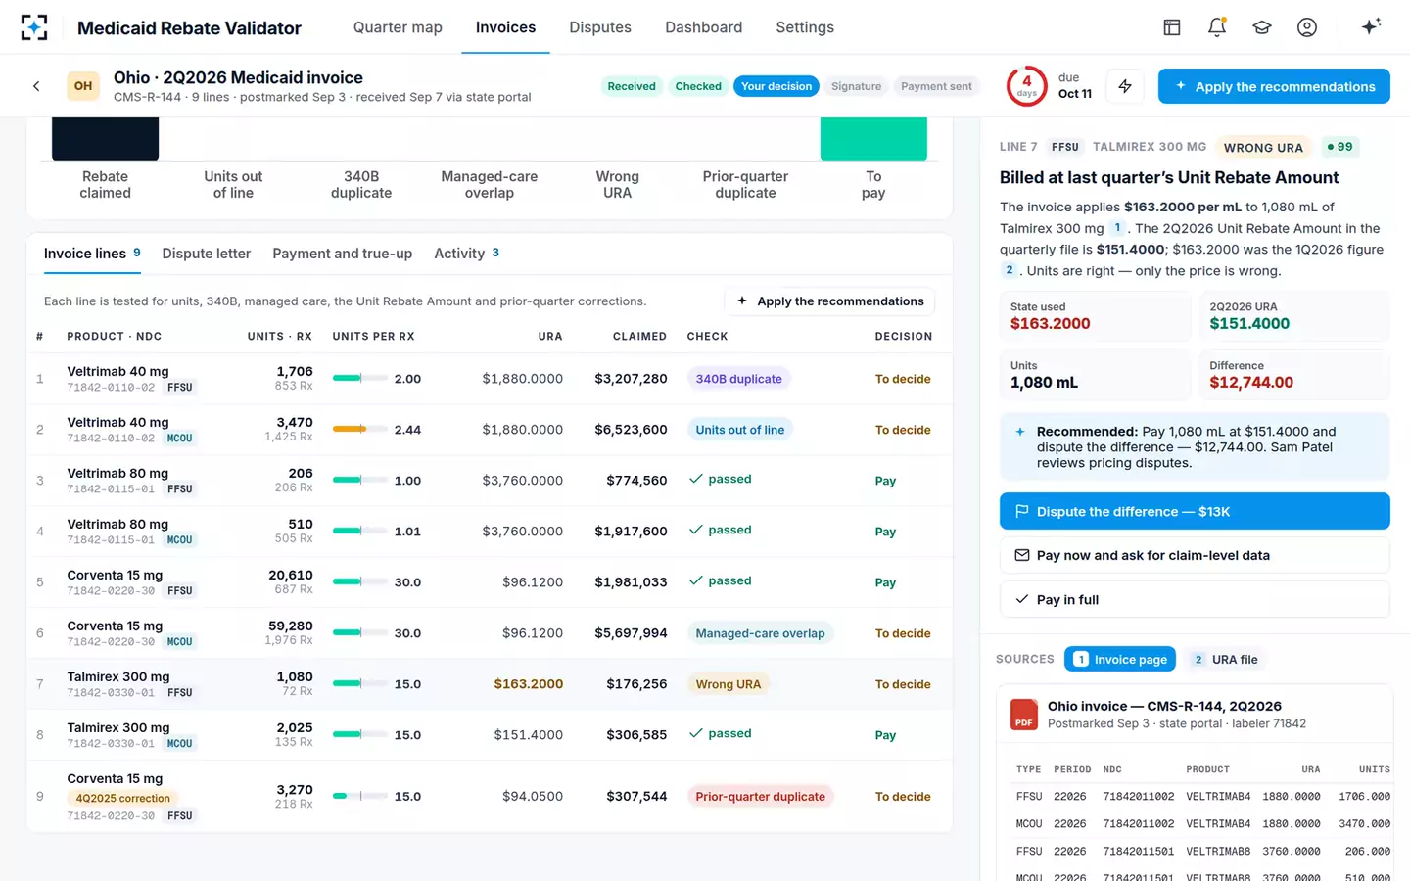The image size is (1410, 881).
Task: Click the PDF icon of Ohio invoice
Action: (x=1024, y=715)
